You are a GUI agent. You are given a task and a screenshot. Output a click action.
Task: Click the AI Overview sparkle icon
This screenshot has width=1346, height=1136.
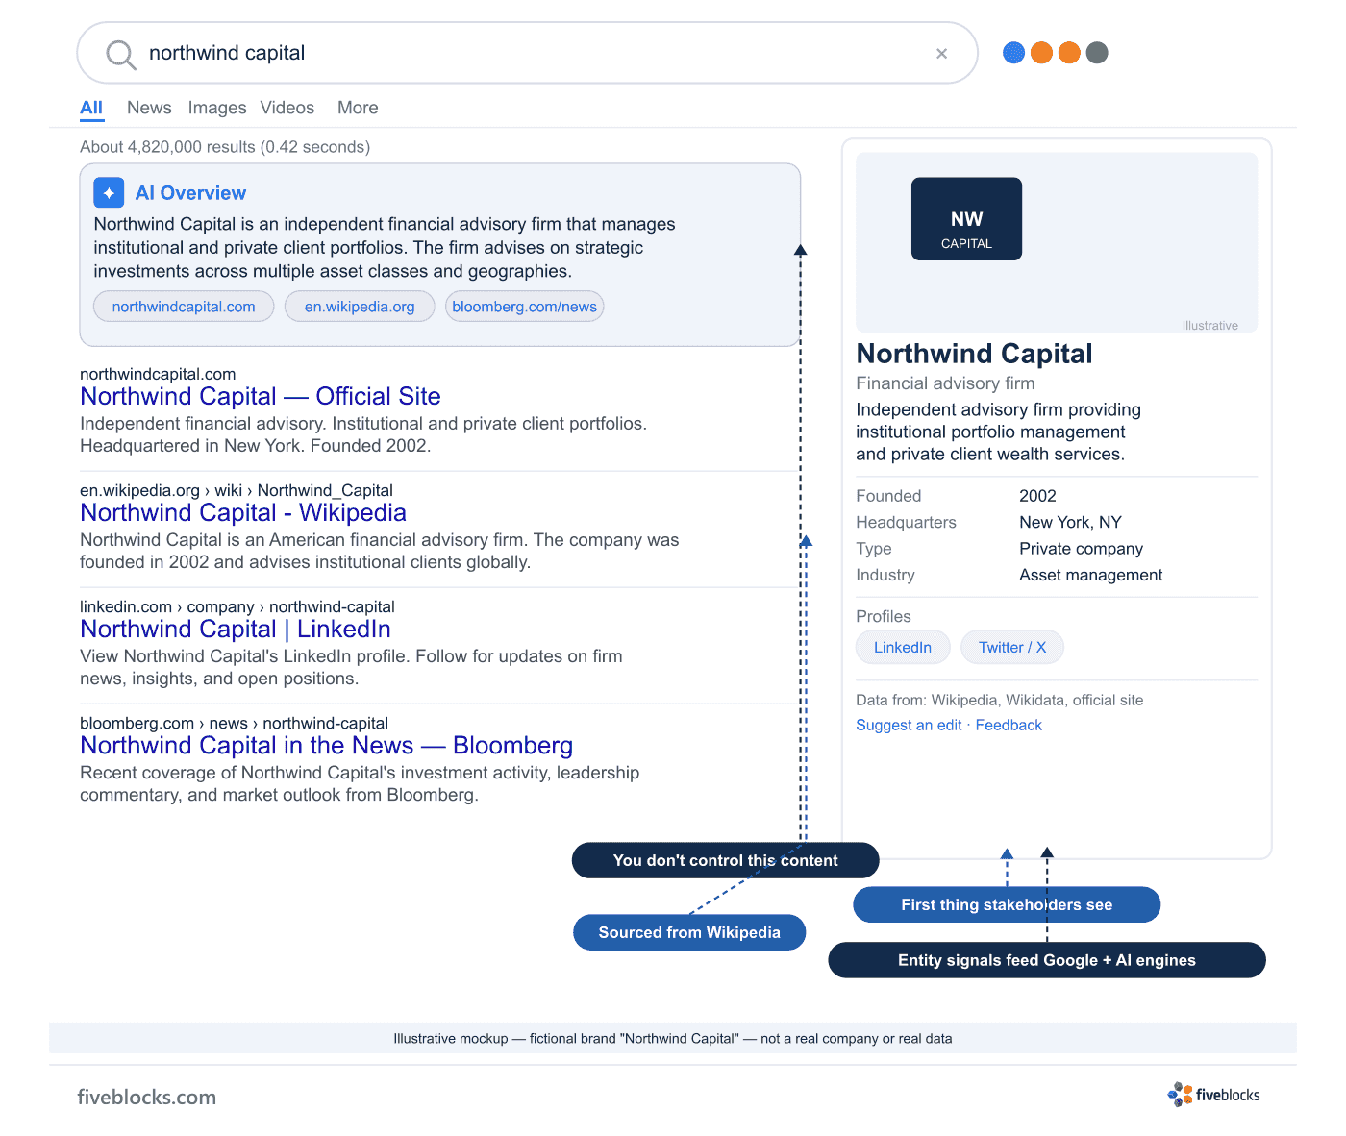[x=109, y=193]
